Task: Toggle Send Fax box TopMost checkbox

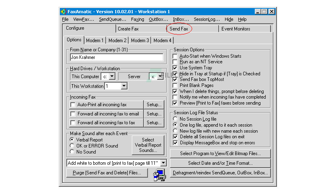Action: click(175, 80)
